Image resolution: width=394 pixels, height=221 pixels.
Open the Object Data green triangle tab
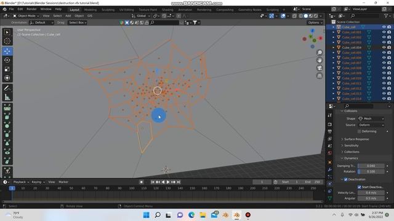pyautogui.click(x=330, y=198)
